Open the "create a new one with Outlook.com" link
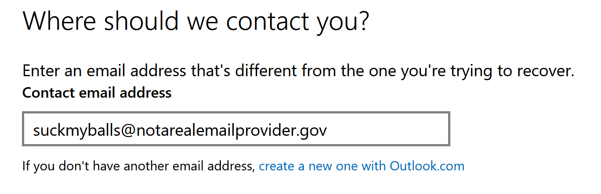The width and height of the screenshot is (601, 194). [x=361, y=166]
